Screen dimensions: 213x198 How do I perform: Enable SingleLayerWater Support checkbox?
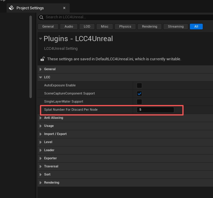pos(139,102)
